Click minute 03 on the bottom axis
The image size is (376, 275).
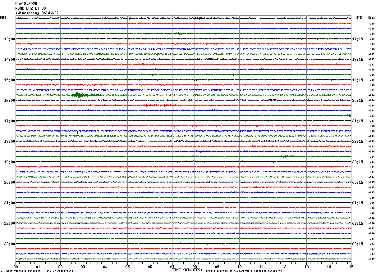tap(83, 267)
